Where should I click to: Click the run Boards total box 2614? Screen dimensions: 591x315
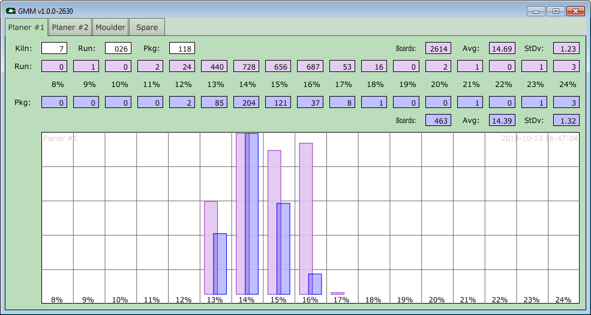pos(438,48)
